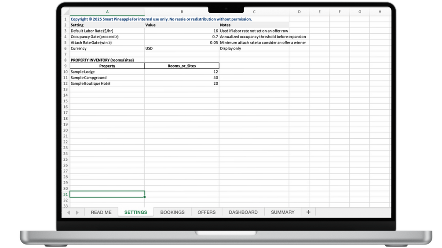Select column F header
This screenshot has width=442, height=248.
(x=340, y=12)
